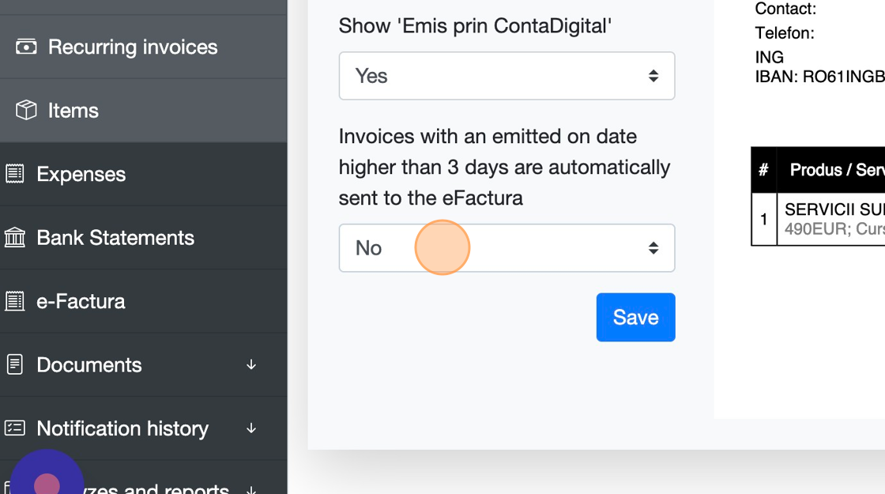Click the first invoice row number cell
Image resolution: width=885 pixels, height=494 pixels.
763,219
